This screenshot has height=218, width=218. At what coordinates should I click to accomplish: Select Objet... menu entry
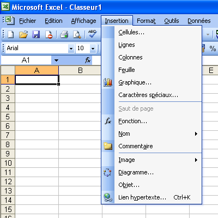pos(152,185)
